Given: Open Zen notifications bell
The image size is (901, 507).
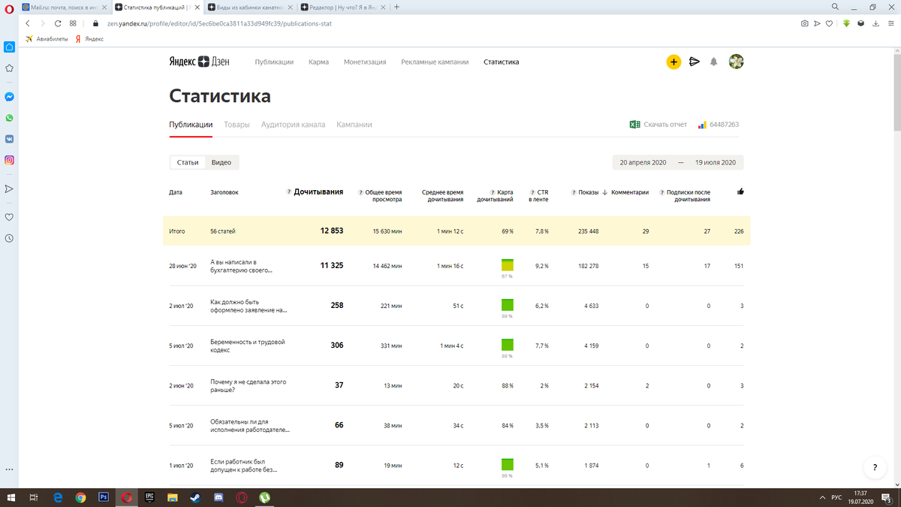Looking at the screenshot, I should 714,62.
